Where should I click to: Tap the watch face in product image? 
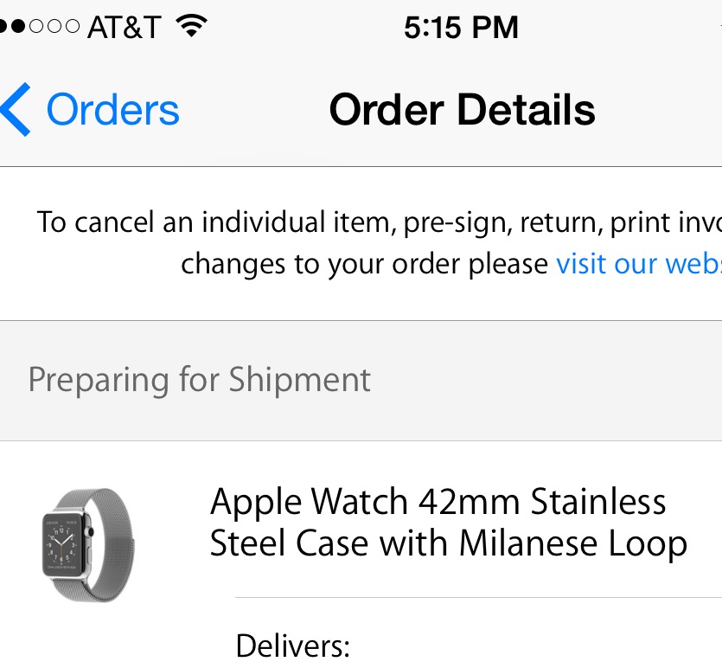coord(64,545)
